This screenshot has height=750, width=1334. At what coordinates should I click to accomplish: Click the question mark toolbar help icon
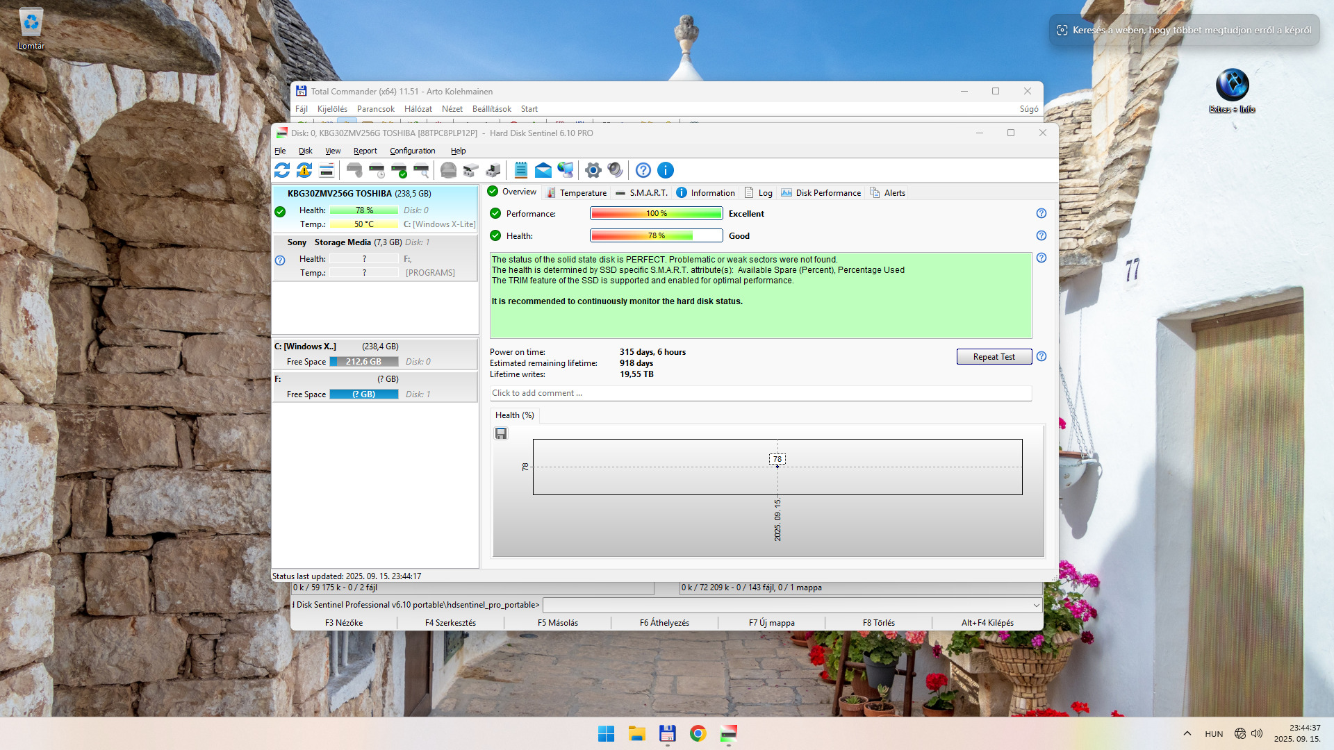643,170
